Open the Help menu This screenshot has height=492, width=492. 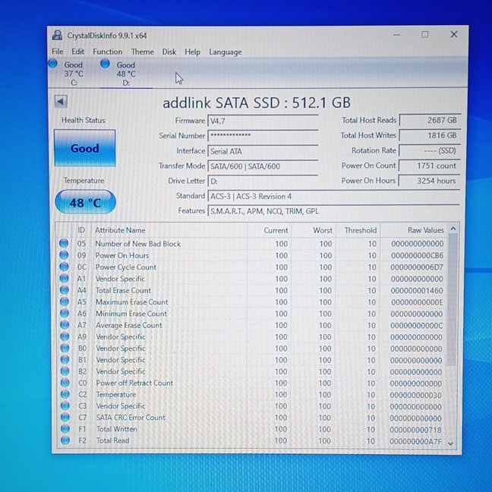coord(192,52)
